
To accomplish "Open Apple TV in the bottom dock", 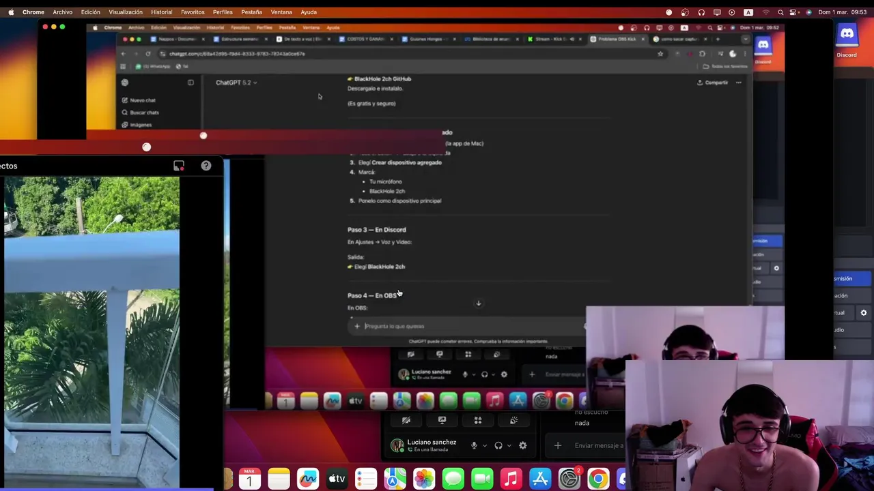I will pos(337,479).
